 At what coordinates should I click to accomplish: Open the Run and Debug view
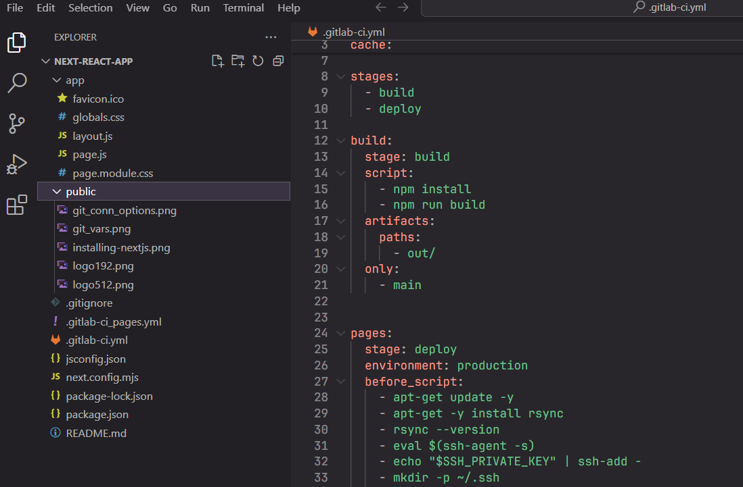[17, 164]
